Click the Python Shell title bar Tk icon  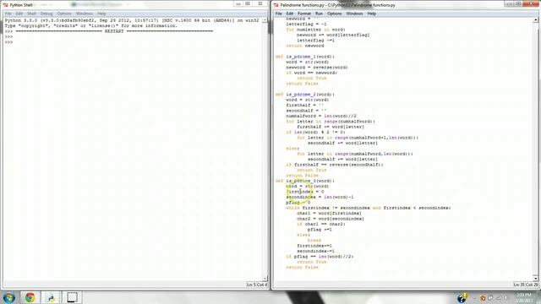click(6, 5)
